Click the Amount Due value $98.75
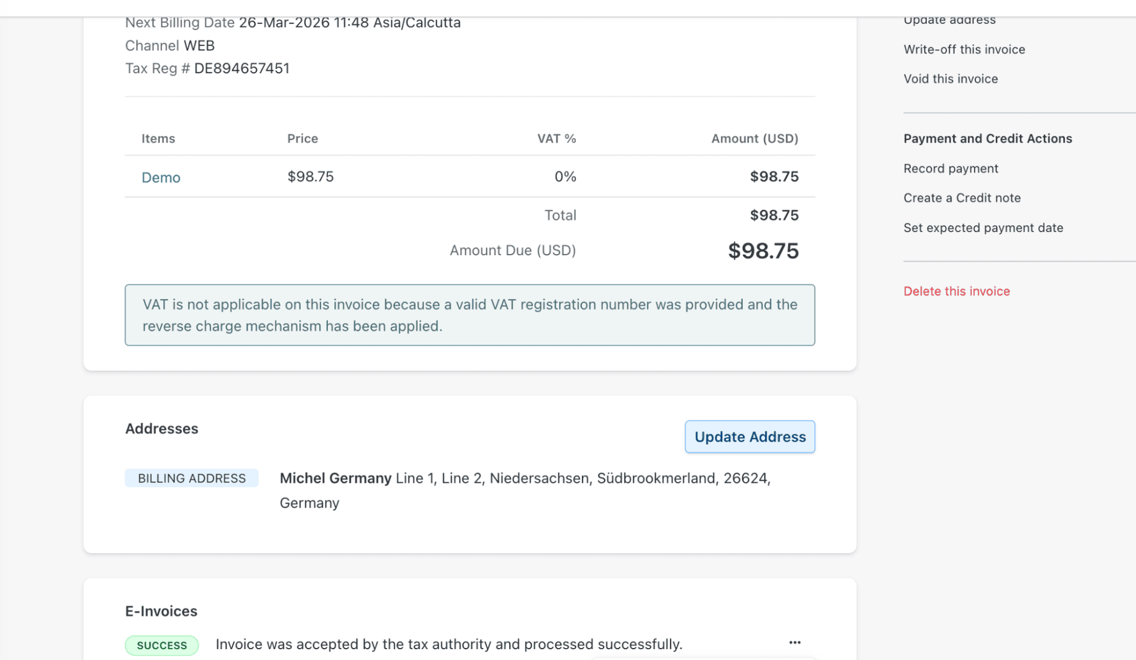The image size is (1136, 660). (x=763, y=251)
